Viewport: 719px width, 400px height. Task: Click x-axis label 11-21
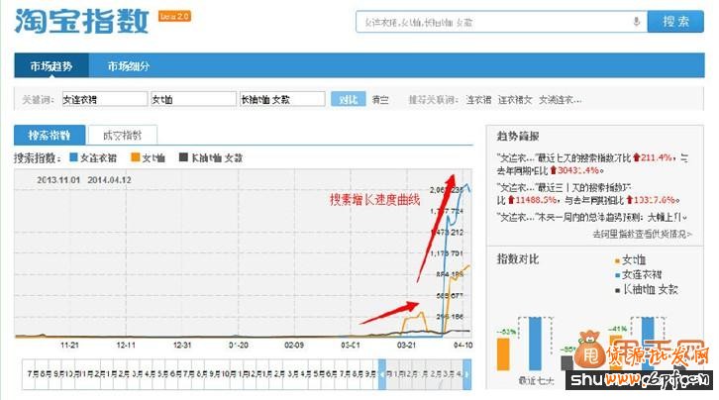[69, 345]
